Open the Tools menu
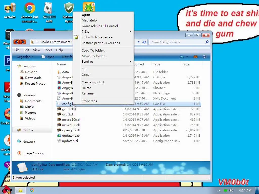The width and height of the screenshot is (259, 194). pos(48,50)
